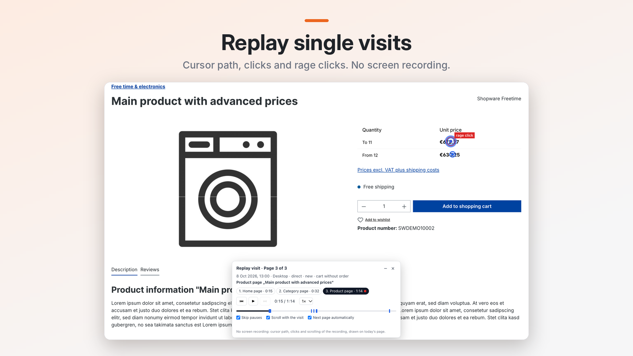The image size is (633, 356).
Task: Click the Free shipping label
Action: (x=378, y=187)
